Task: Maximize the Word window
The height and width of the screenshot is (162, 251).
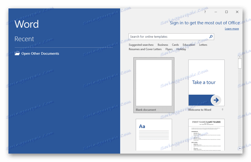Action: click(226, 12)
